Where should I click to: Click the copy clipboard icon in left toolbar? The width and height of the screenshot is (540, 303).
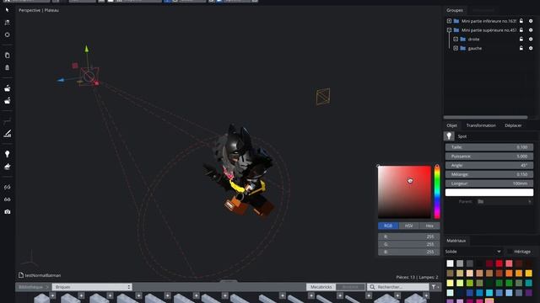[x=7, y=55]
